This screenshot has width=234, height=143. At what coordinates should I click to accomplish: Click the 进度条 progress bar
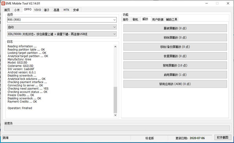pos(117,128)
